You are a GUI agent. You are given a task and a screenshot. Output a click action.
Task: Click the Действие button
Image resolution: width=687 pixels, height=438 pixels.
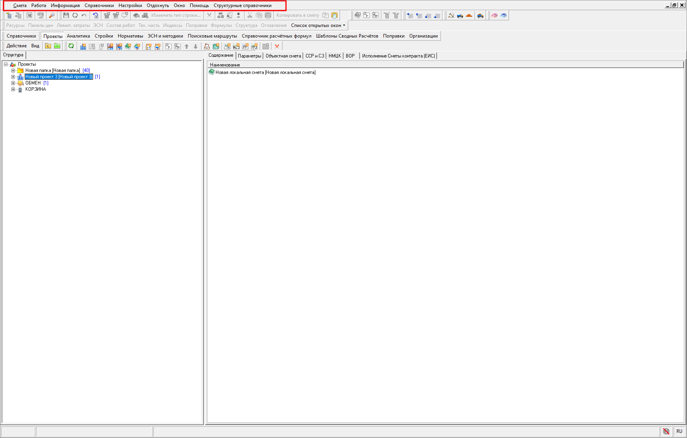[16, 46]
